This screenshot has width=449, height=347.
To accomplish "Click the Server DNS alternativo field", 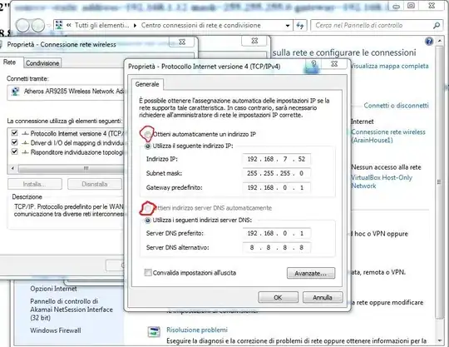I will pos(277,247).
